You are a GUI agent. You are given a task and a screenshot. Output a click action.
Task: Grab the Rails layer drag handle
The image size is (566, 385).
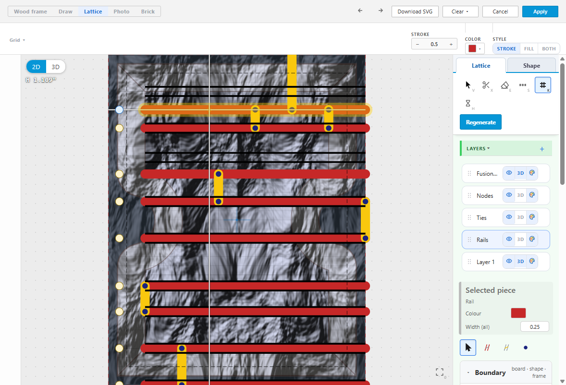point(469,240)
